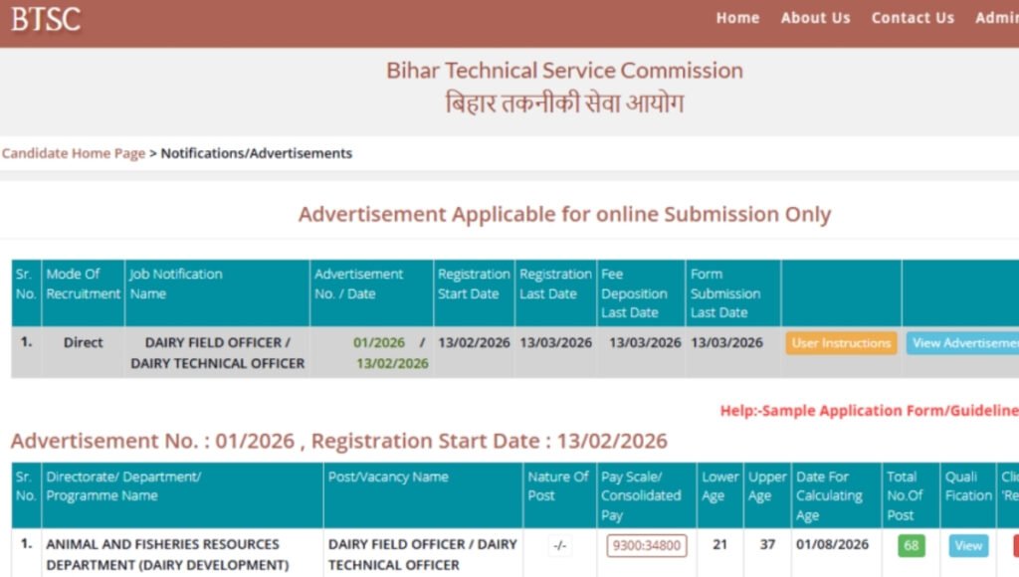
Task: Select Contact Us in the navigation bar
Action: pos(912,17)
